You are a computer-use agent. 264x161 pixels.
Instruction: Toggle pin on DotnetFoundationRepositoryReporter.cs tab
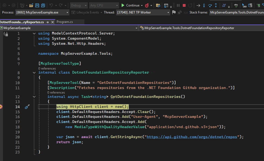point(47,22)
